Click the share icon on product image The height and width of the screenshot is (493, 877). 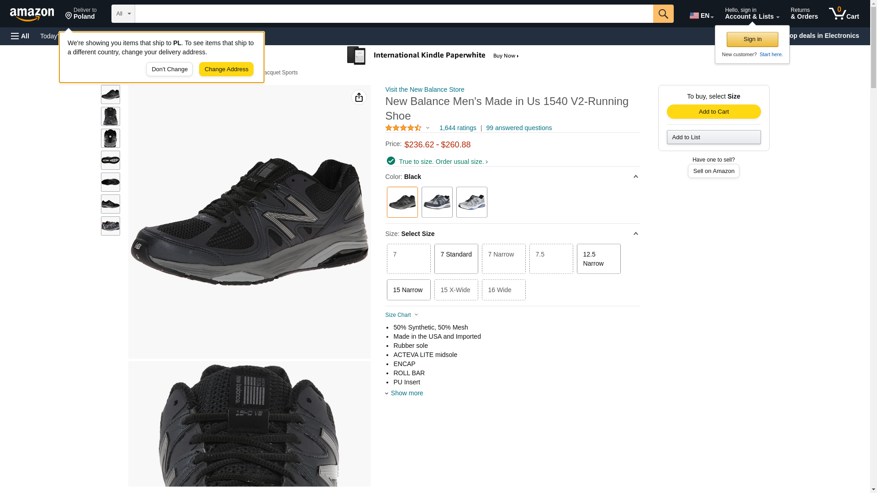[359, 97]
